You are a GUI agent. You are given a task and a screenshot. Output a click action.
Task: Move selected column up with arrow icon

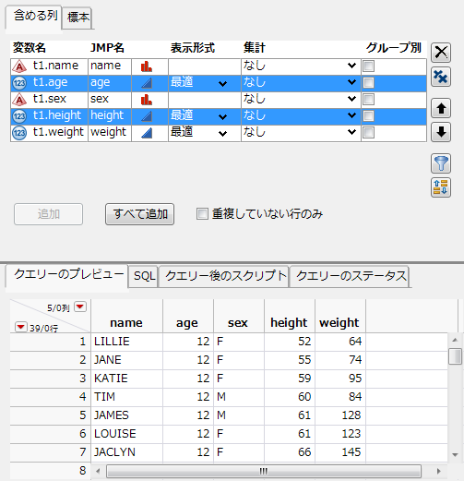tap(441, 108)
